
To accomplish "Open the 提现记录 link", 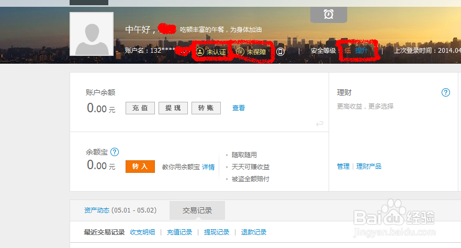I will click(x=217, y=232).
